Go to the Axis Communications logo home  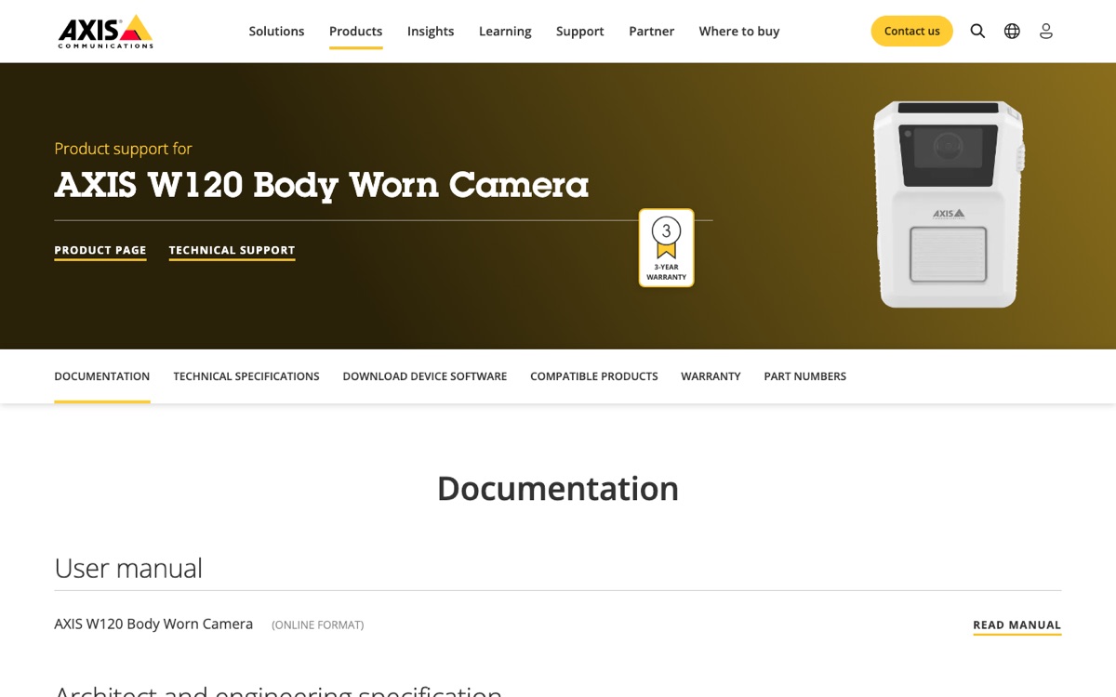(x=105, y=31)
